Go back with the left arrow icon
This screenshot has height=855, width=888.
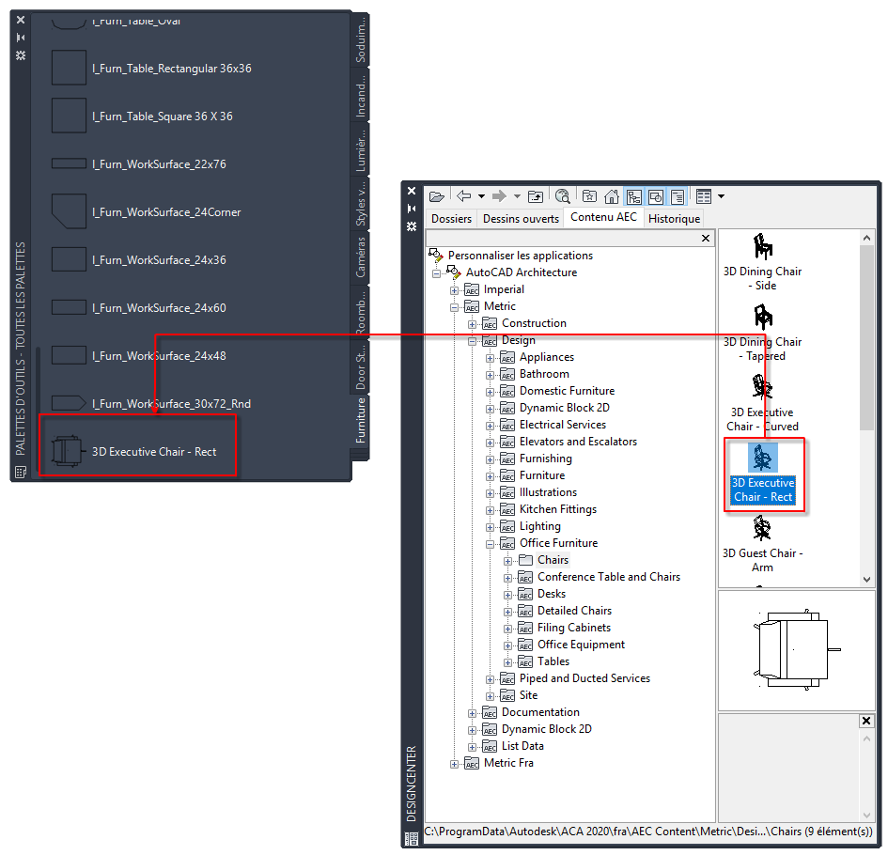(464, 196)
